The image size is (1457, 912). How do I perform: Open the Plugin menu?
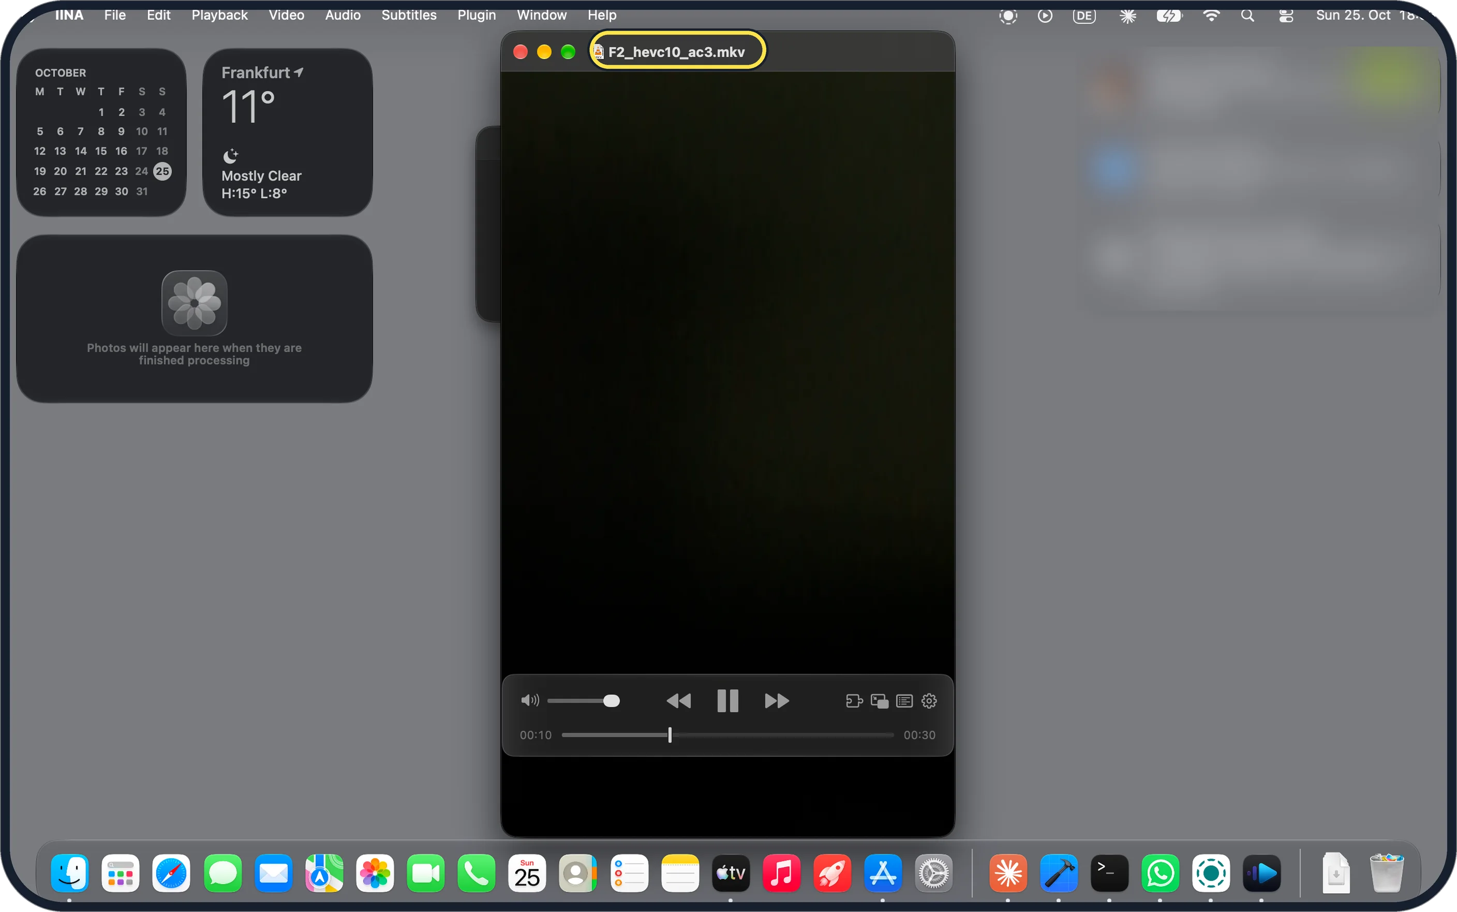(x=476, y=15)
